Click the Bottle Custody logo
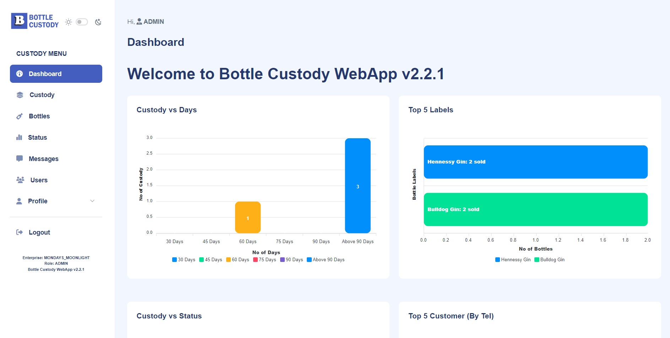 tap(35, 21)
